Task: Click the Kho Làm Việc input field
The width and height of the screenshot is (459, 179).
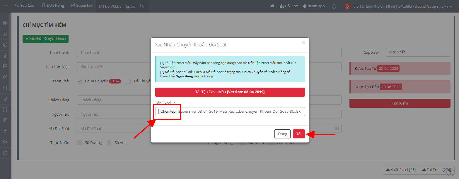Action: pyautogui.click(x=114, y=67)
